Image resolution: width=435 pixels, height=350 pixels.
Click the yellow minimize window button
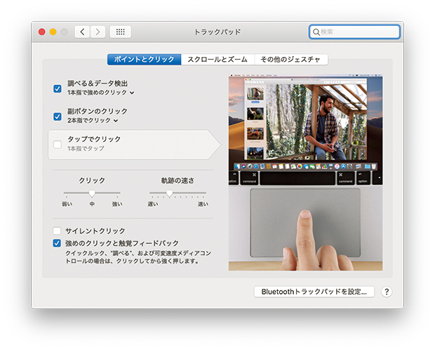(x=53, y=32)
